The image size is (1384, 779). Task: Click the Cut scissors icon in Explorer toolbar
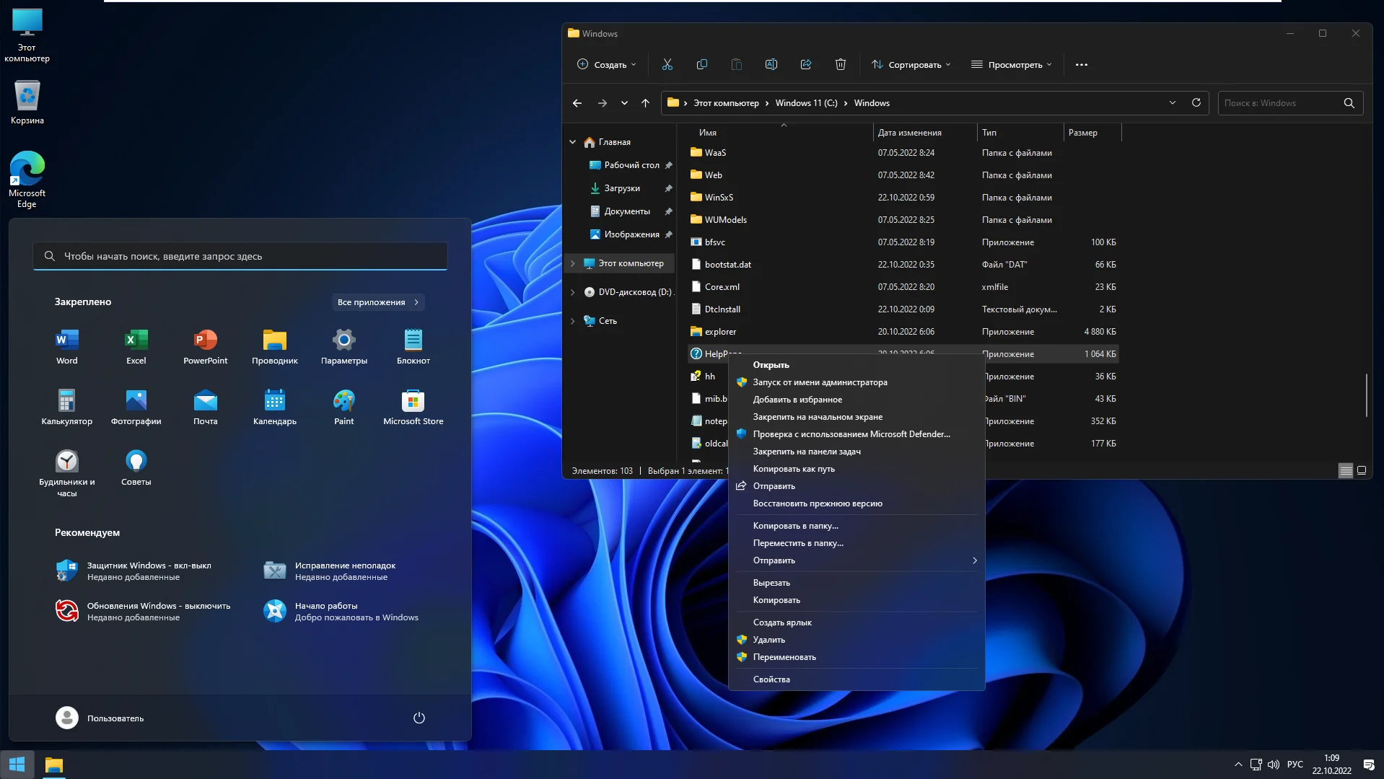point(667,64)
